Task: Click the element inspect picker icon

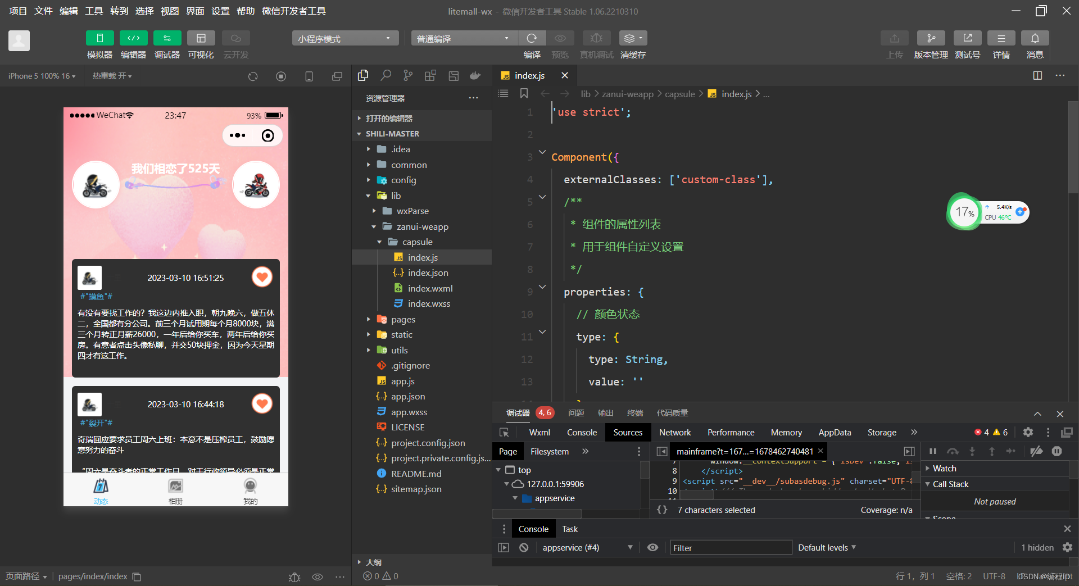Action: tap(504, 432)
